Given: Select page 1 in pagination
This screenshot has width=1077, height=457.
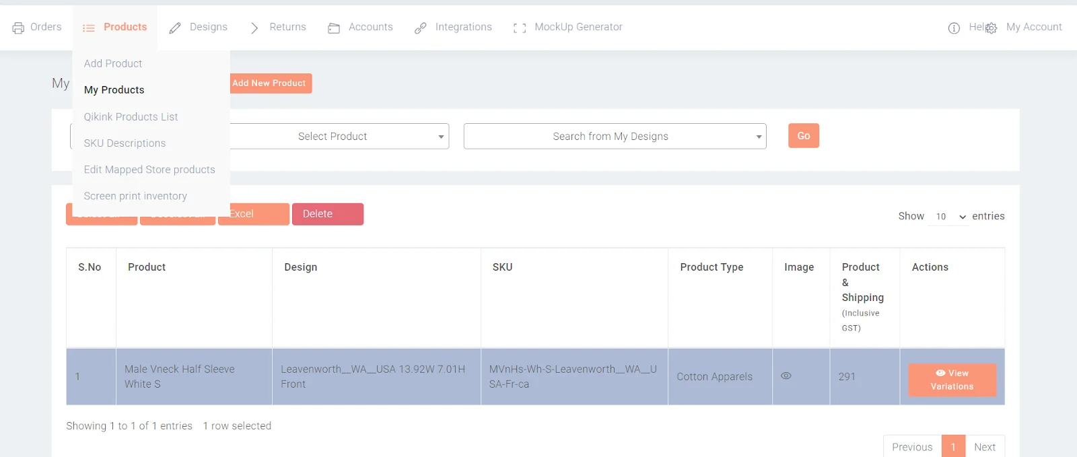Looking at the screenshot, I should click(x=953, y=447).
